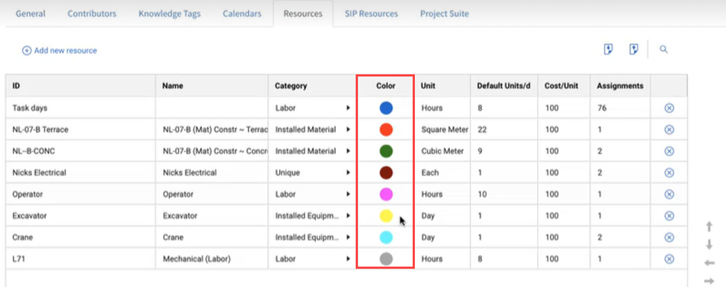
Task: Delete the NL--B-CONC resource row
Action: [x=669, y=151]
